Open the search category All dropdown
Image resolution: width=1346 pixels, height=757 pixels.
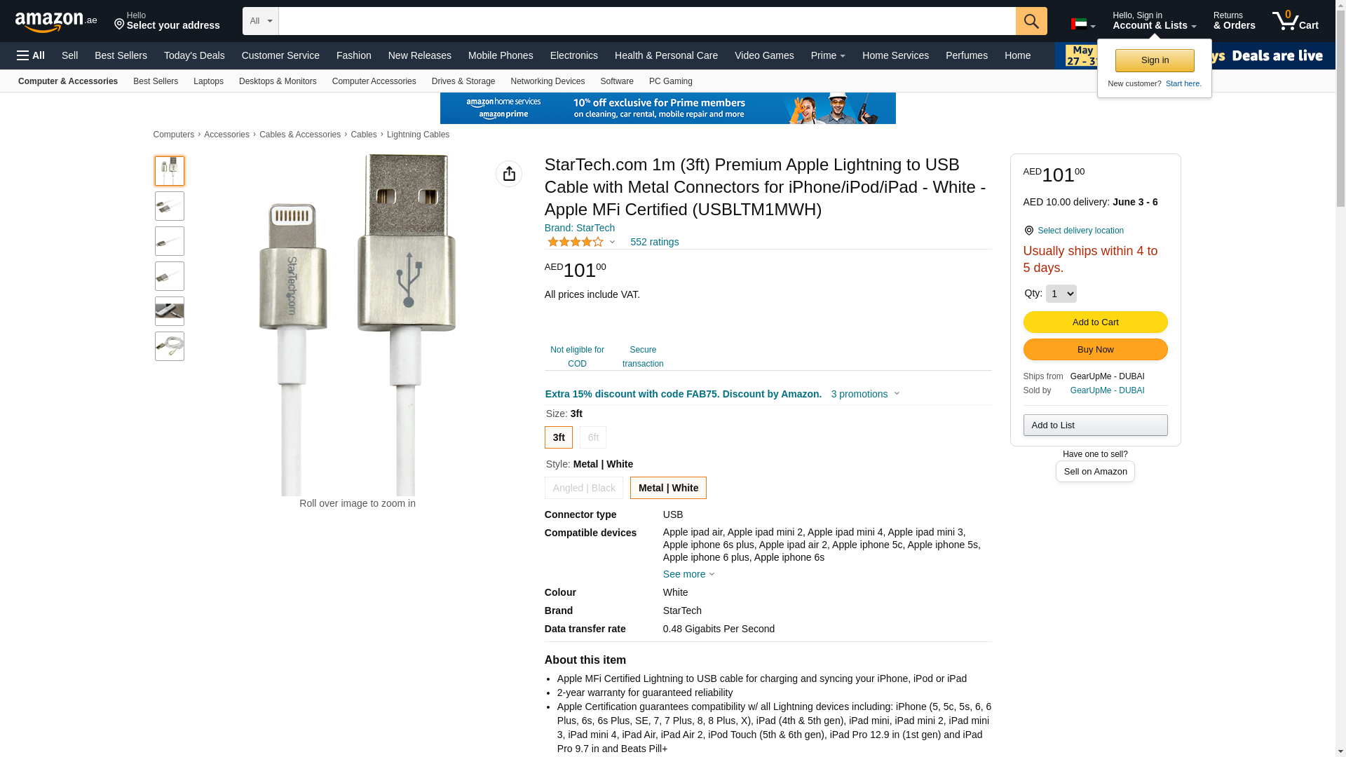261,21
